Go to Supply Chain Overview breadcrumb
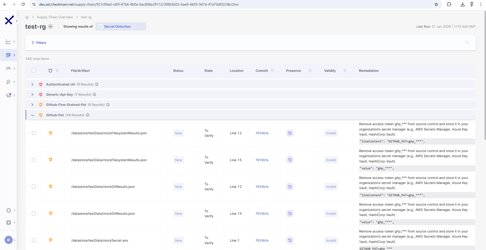Viewport: 486px width, 250px height. 55,17
